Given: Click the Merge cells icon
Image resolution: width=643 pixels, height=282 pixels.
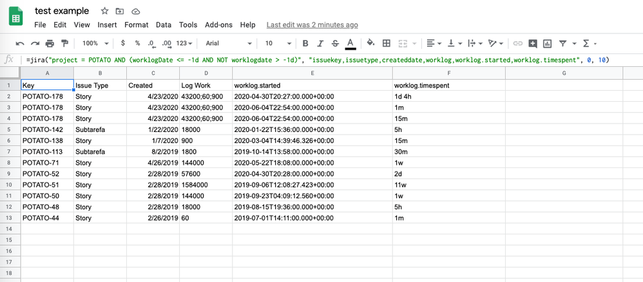Looking at the screenshot, I should (x=403, y=43).
